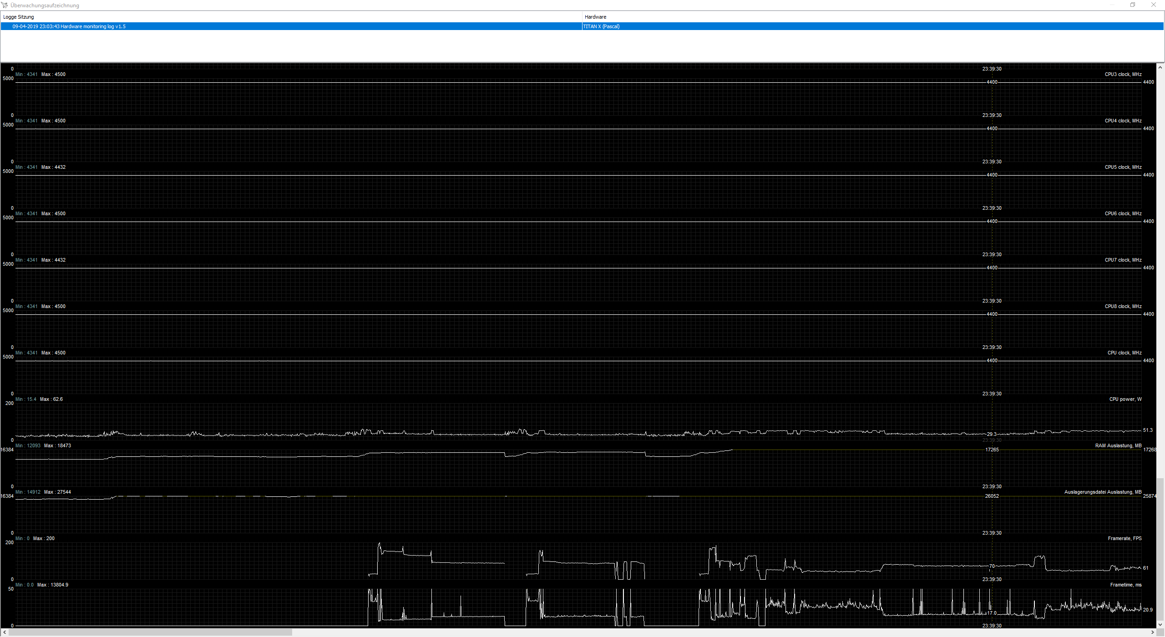The width and height of the screenshot is (1165, 637).
Task: Click the vertical scrollbar down arrow
Action: click(1160, 624)
